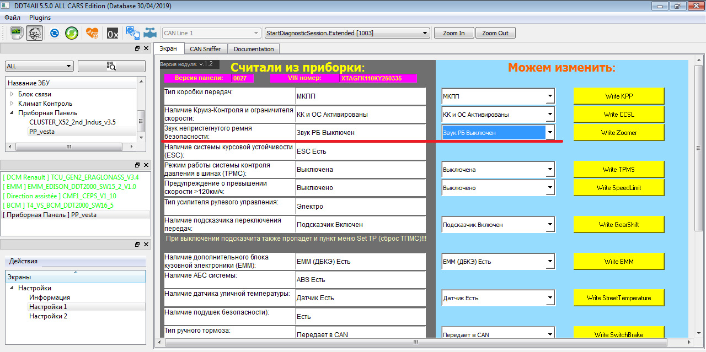Image resolution: width=706 pixels, height=352 pixels.
Task: Click the Write Zoomer button
Action: pyautogui.click(x=619, y=132)
